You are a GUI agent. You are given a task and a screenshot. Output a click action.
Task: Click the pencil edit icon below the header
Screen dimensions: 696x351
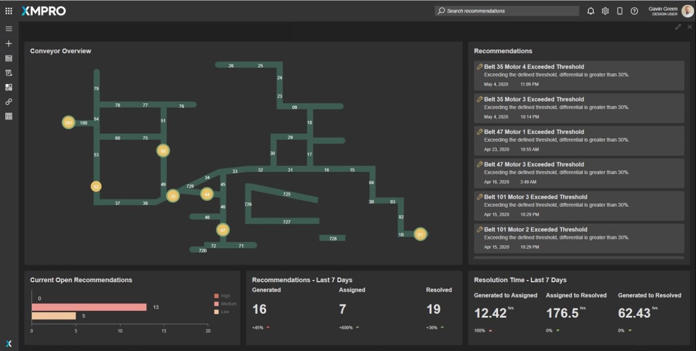click(x=678, y=27)
